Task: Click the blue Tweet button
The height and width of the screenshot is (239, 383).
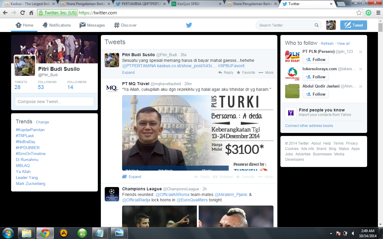Action: [x=354, y=25]
